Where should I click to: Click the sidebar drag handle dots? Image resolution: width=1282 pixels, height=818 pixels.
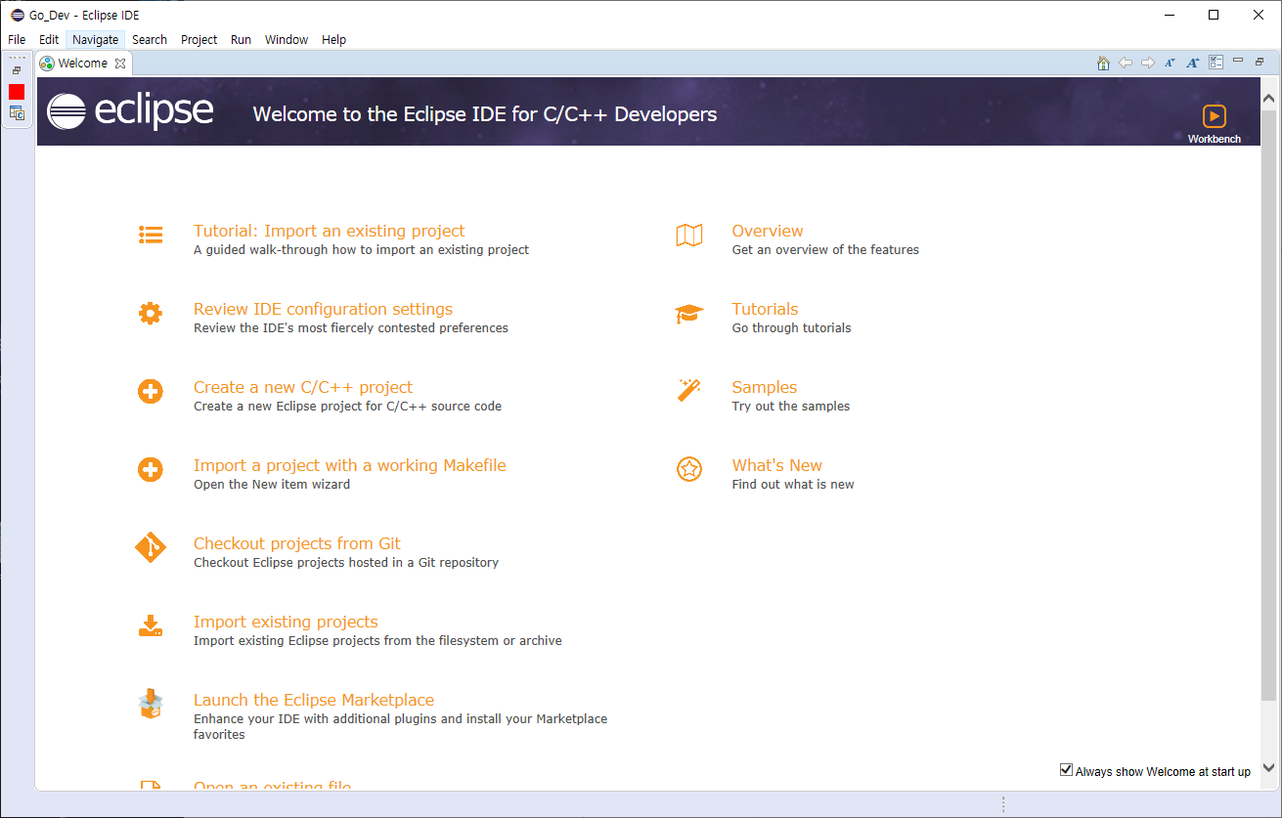17,57
